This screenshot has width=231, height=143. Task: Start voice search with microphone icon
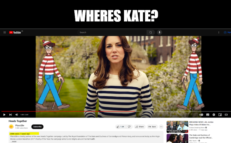coord(160,32)
